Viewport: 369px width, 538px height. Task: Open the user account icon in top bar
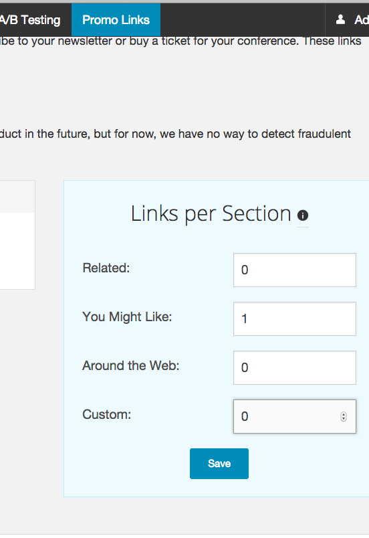pos(340,19)
